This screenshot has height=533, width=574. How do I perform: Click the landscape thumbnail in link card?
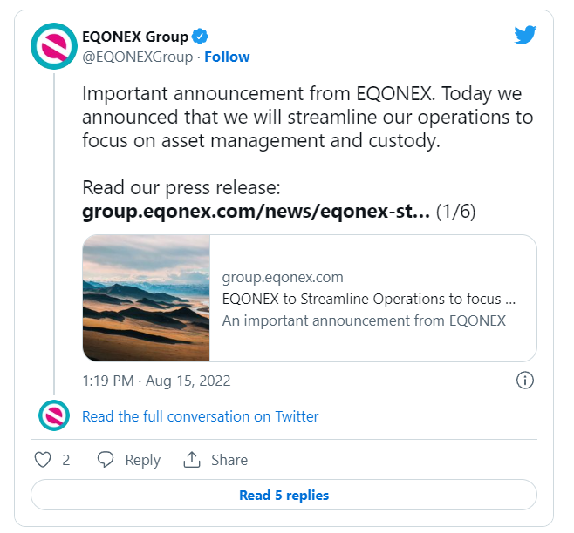147,298
